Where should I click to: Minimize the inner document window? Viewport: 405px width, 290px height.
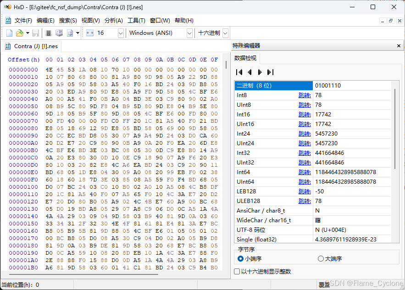(x=383, y=21)
